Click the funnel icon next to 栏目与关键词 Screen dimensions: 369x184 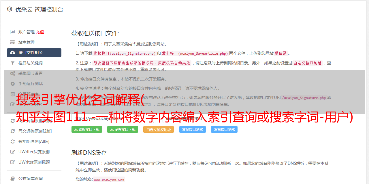(x=13, y=63)
